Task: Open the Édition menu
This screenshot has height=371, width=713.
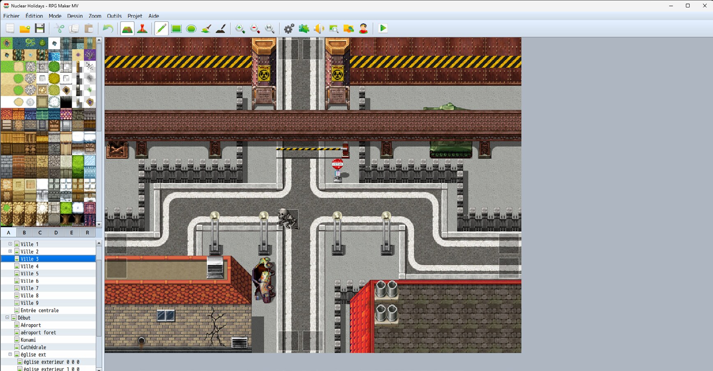Action: click(34, 16)
